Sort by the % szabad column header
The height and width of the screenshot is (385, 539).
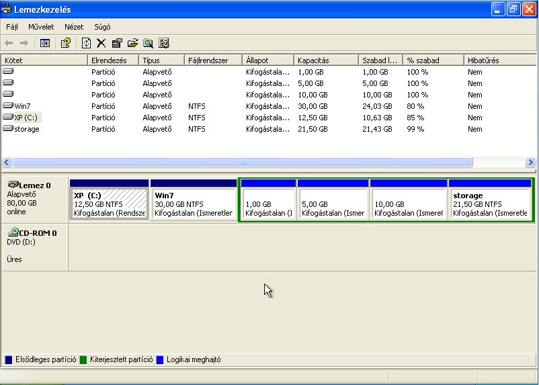(433, 60)
